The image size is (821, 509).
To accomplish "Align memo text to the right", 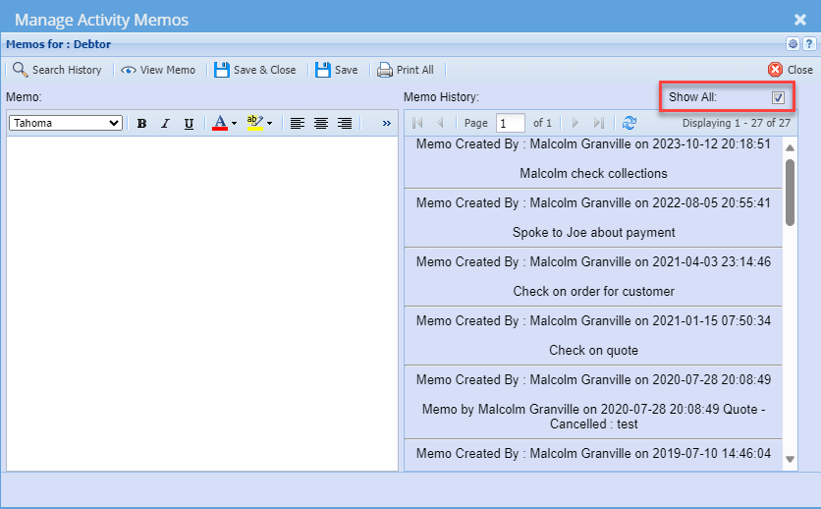I will pos(345,123).
